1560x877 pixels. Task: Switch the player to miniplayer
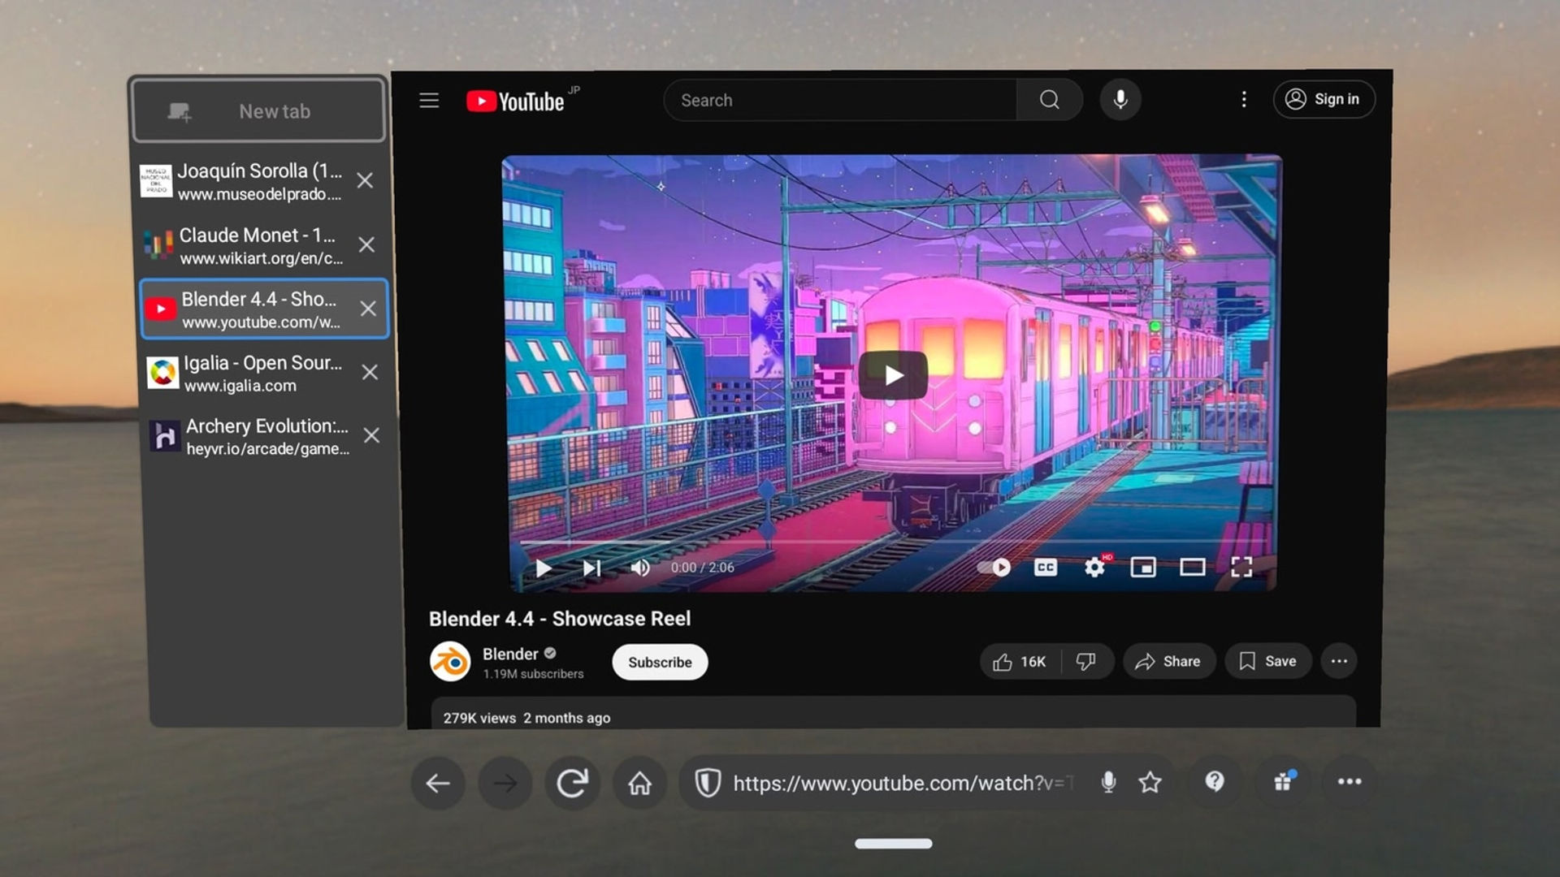pos(1143,567)
